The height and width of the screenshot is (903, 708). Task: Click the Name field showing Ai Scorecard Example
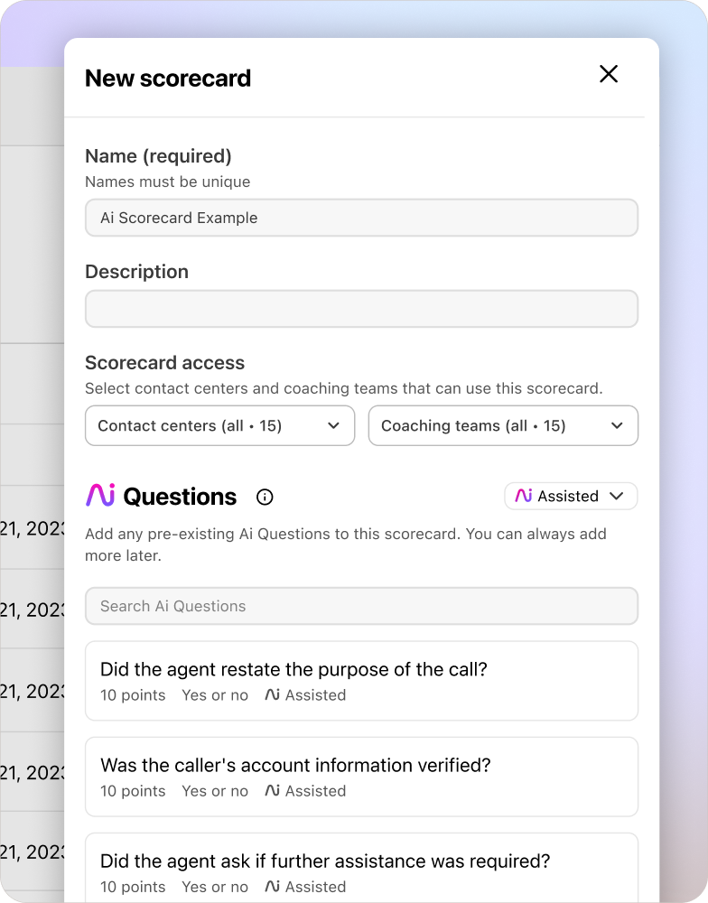361,218
